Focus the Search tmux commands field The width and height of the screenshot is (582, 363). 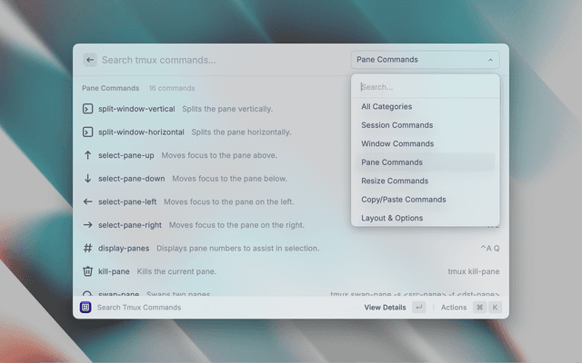point(218,60)
